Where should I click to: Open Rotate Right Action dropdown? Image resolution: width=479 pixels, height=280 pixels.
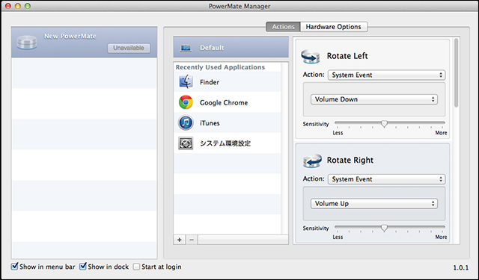(386, 179)
